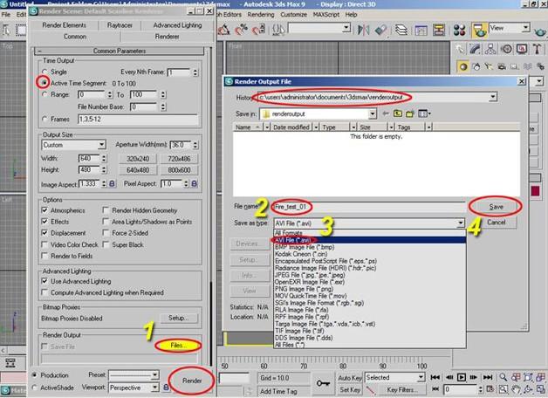Switch to the Advanced Lighting tab
The width and height of the screenshot is (548, 398).
pyautogui.click(x=177, y=25)
